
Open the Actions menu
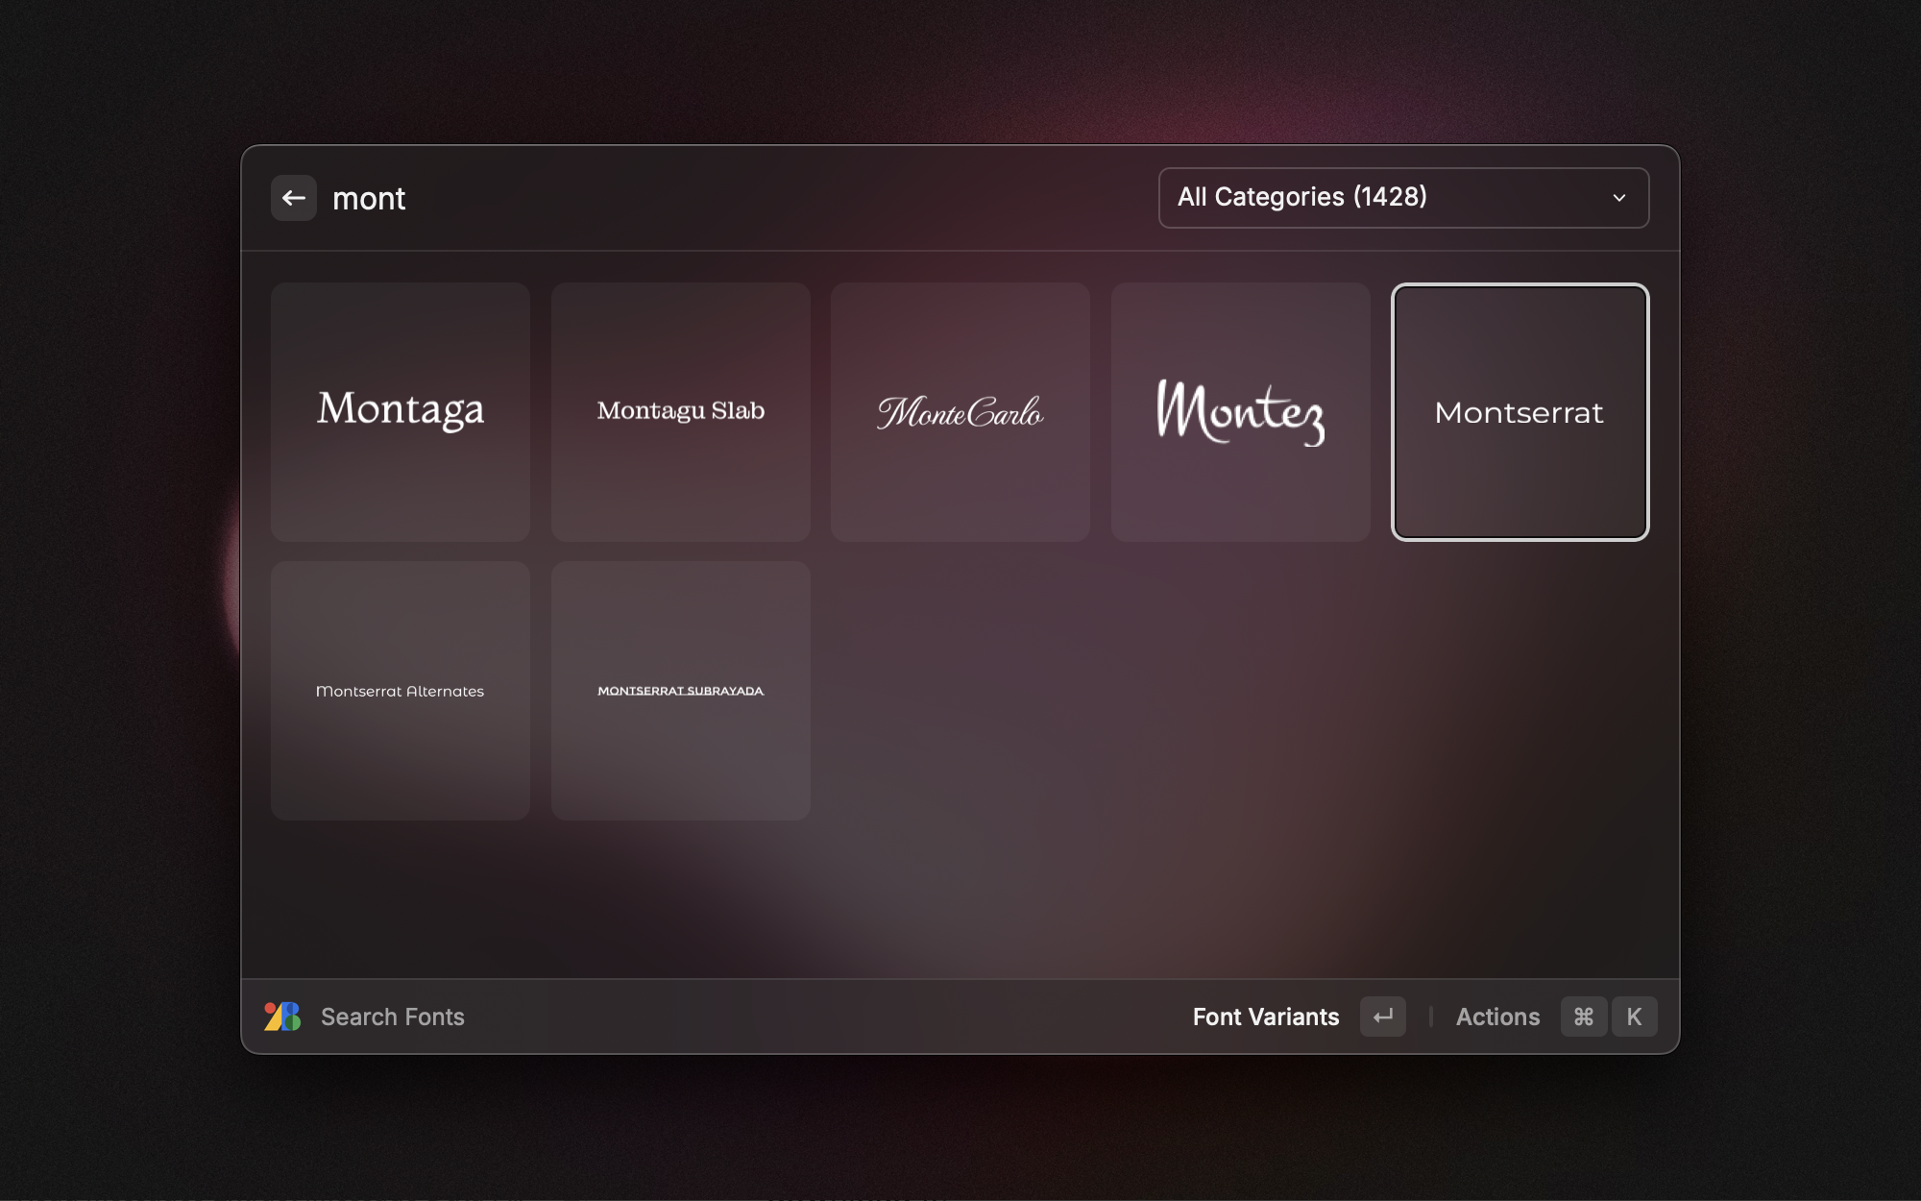[x=1497, y=1017]
